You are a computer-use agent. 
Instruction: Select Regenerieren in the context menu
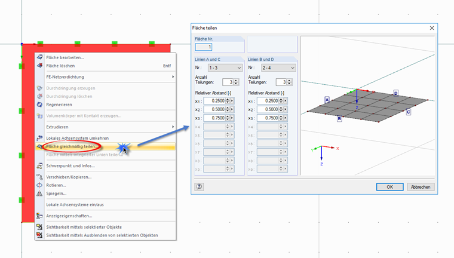tap(105, 105)
